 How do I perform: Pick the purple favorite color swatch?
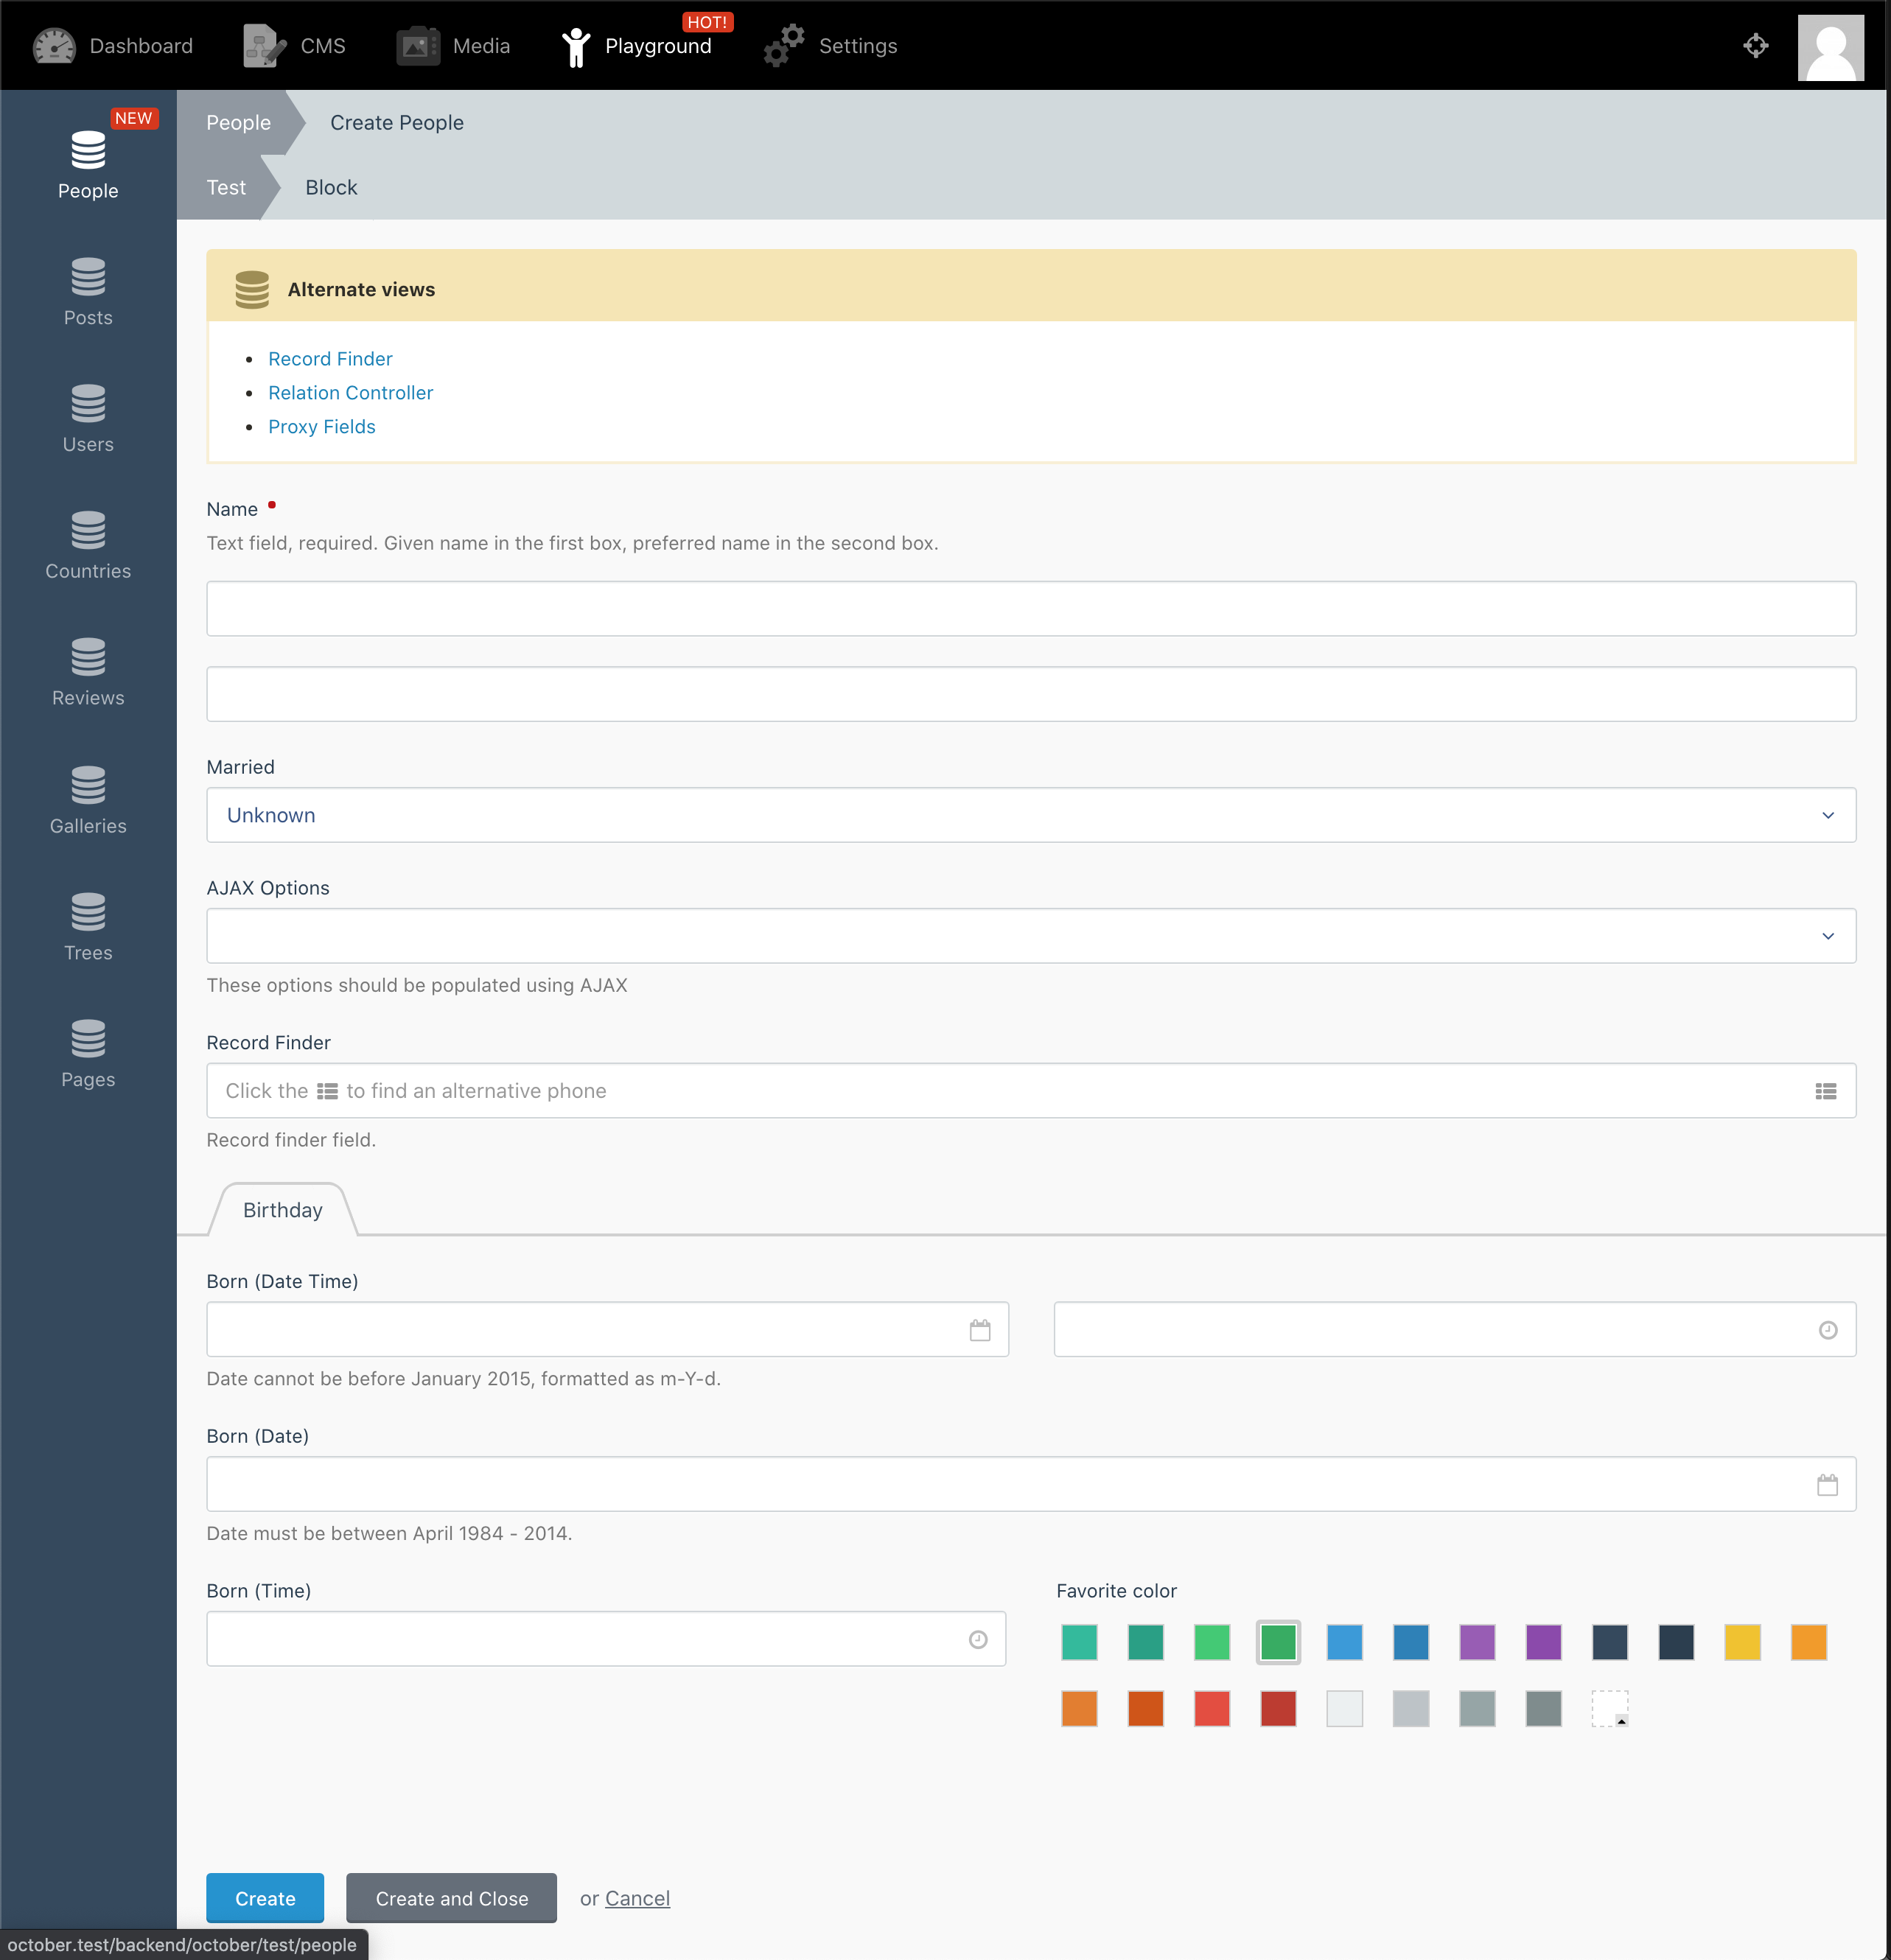click(1477, 1642)
